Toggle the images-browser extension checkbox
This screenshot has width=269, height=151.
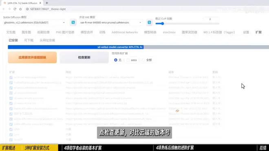tap(11, 109)
